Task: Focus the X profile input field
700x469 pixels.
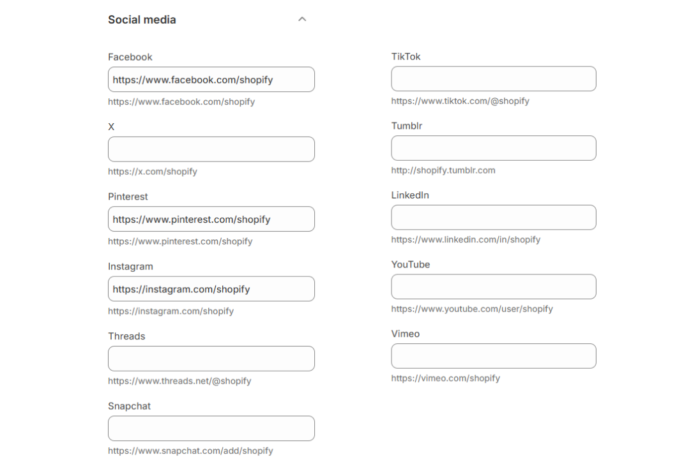Action: coord(211,149)
